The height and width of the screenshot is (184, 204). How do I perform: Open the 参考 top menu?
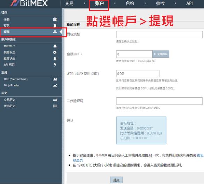(x=160, y=3)
